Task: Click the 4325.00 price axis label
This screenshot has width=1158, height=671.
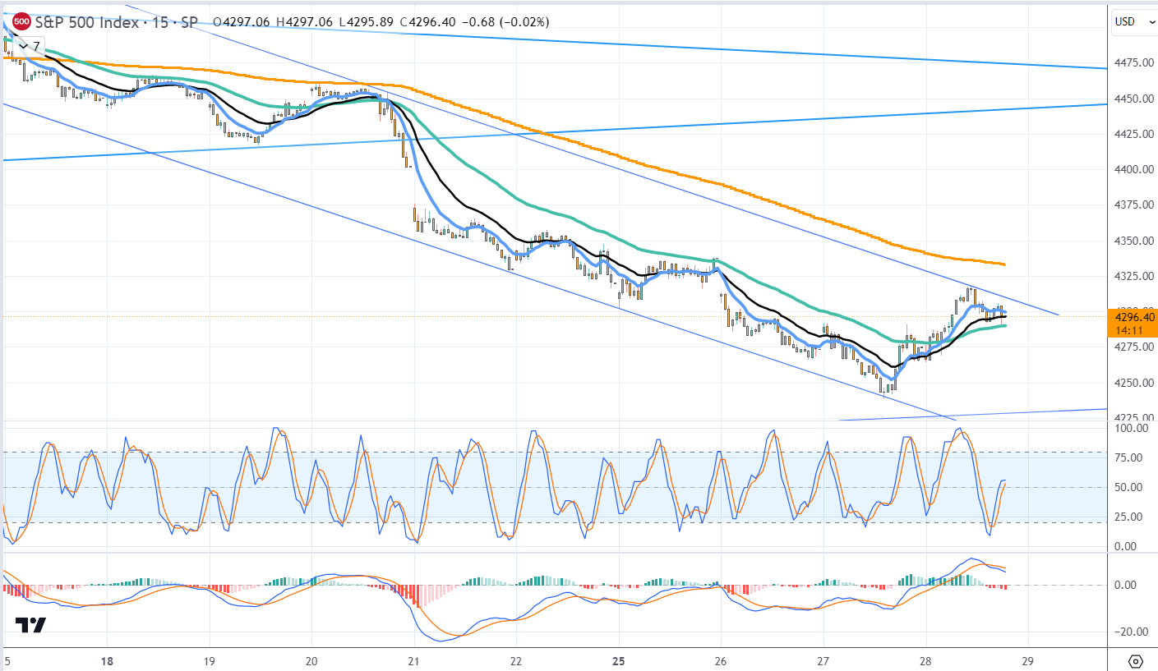Action: 1134,276
